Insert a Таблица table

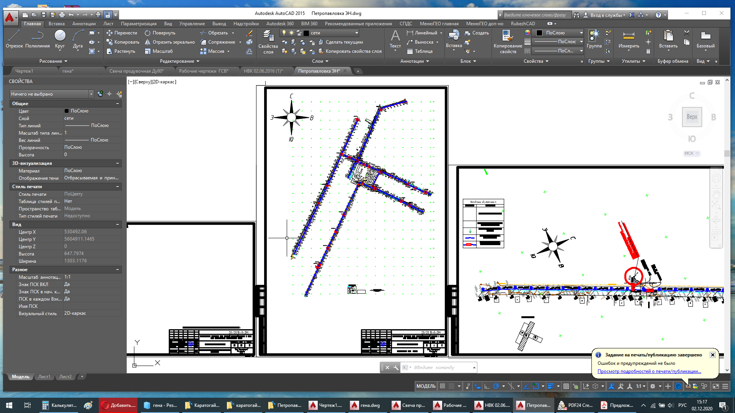pyautogui.click(x=420, y=51)
